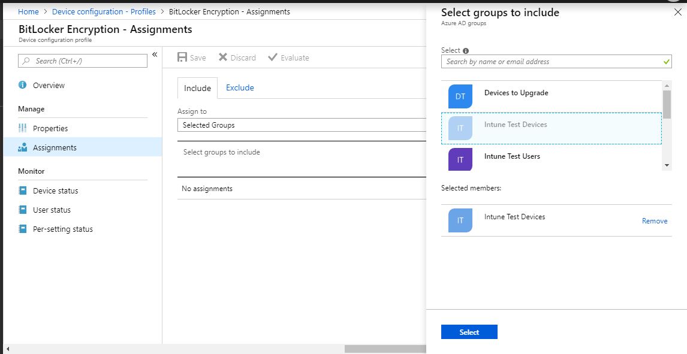The height and width of the screenshot is (354, 687).
Task: Collapse the left navigation with the chevron
Action: pyautogui.click(x=154, y=54)
